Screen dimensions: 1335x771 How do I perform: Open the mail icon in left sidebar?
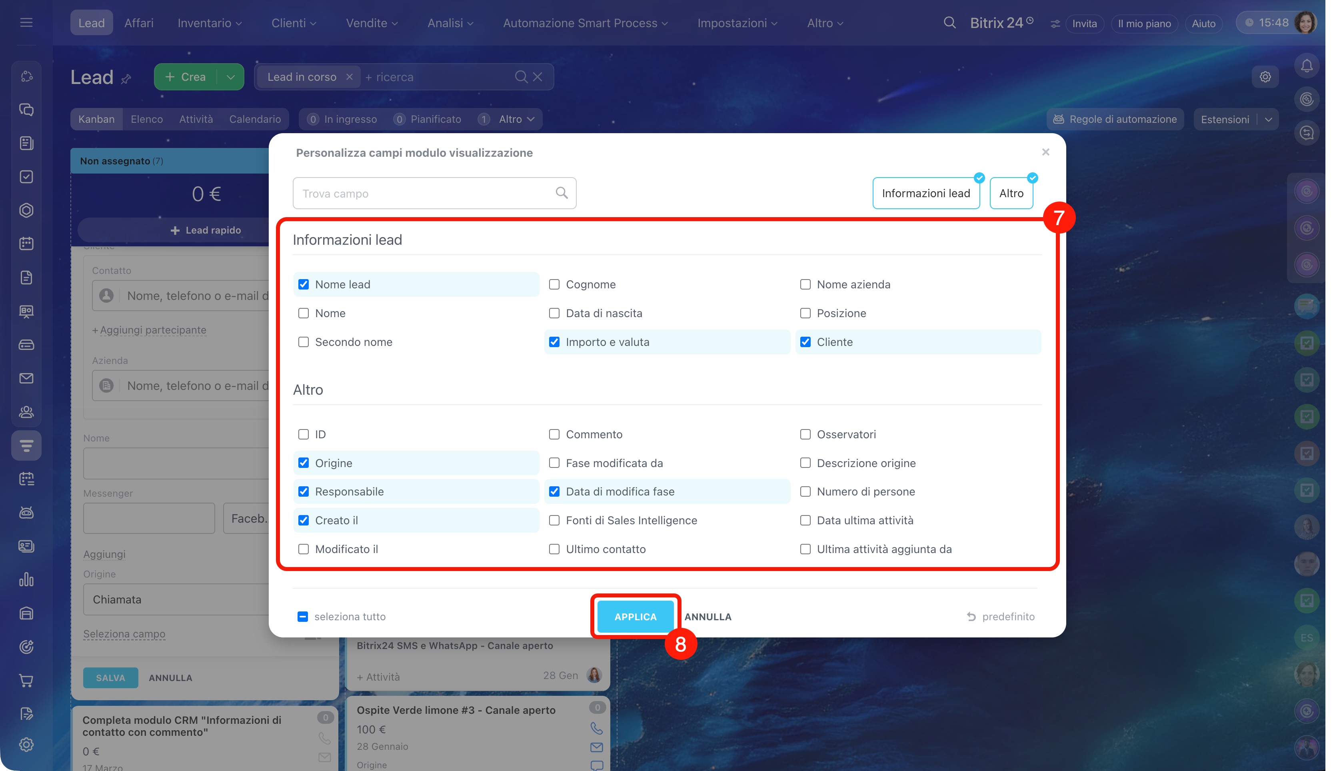point(26,378)
